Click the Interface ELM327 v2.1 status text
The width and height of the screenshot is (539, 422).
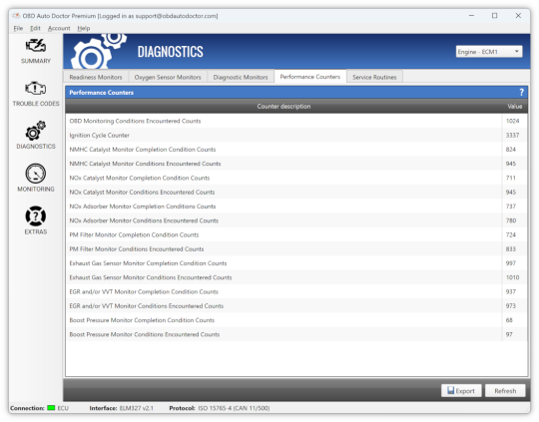pyautogui.click(x=122, y=408)
